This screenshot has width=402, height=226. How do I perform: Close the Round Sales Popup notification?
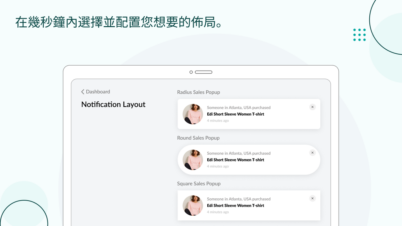click(312, 153)
